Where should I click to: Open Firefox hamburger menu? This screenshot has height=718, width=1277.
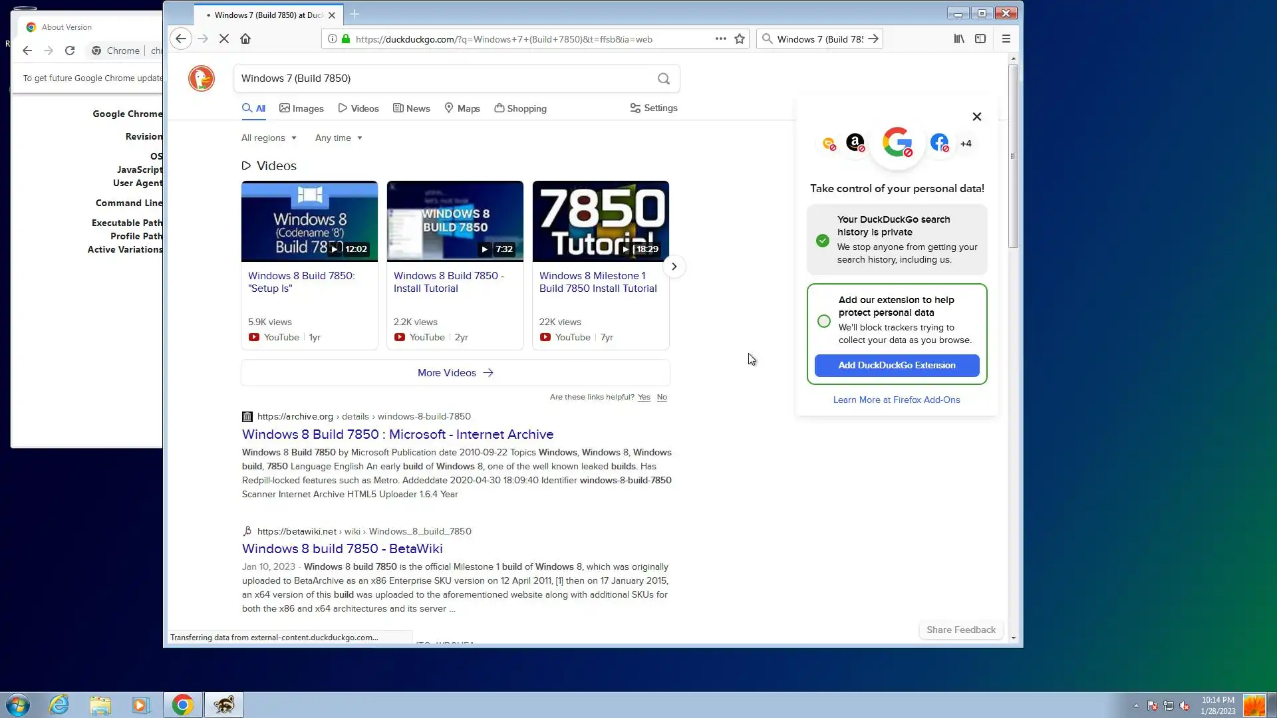[1006, 39]
